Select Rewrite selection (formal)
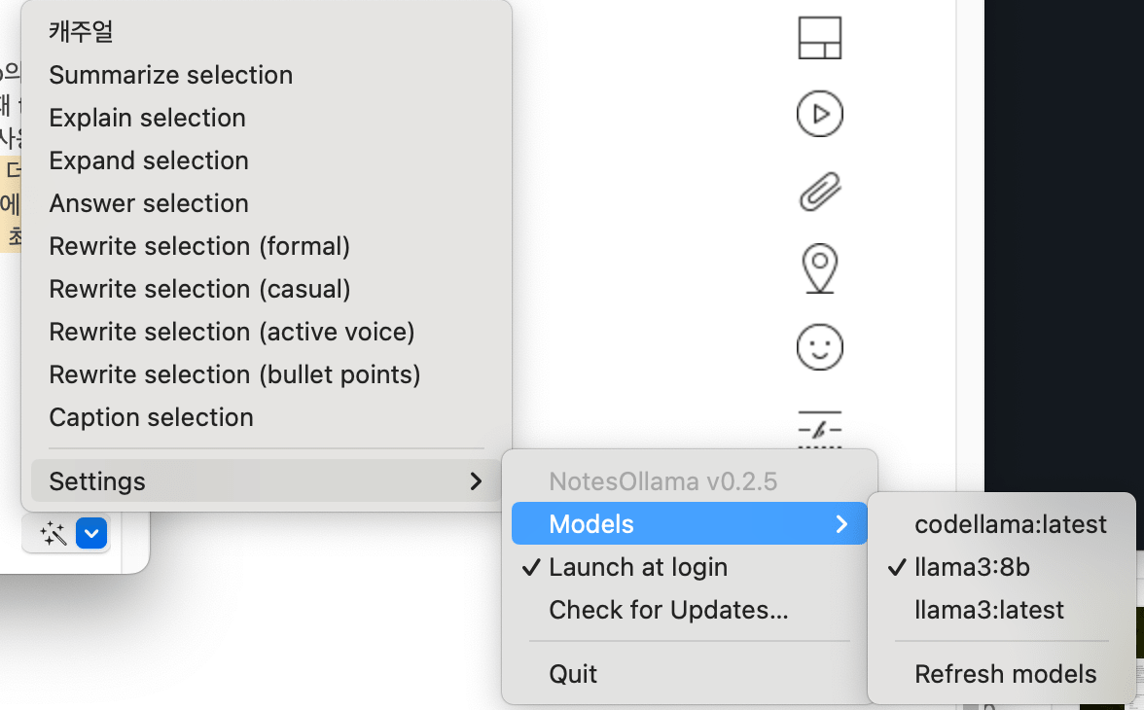This screenshot has height=710, width=1144. (199, 246)
